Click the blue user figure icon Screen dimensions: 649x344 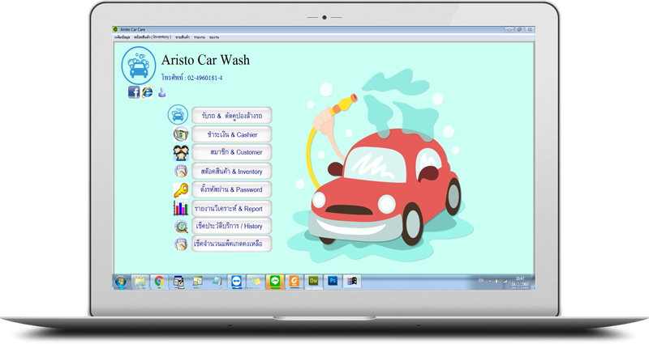tap(161, 92)
